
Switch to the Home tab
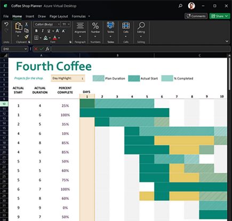(17, 17)
